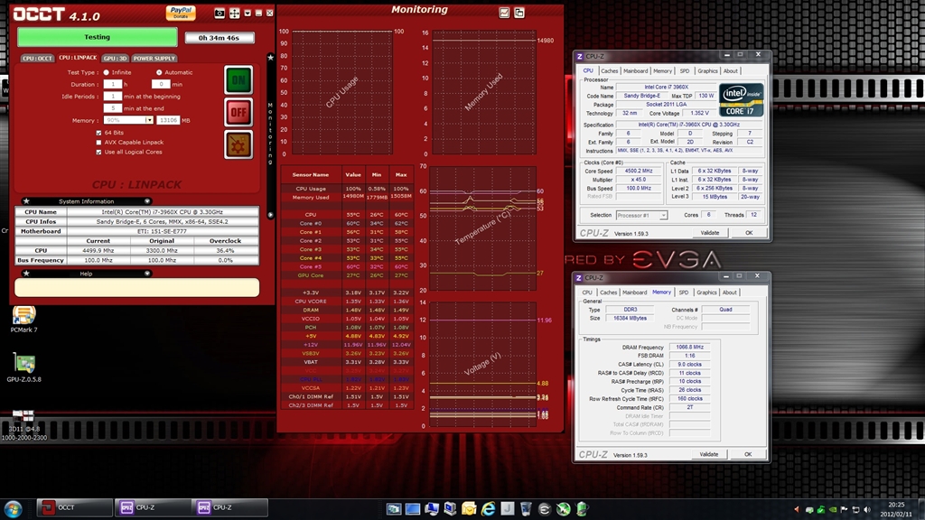The height and width of the screenshot is (520, 925).
Task: Click the OCCT screenshot camera icon
Action: point(220,14)
